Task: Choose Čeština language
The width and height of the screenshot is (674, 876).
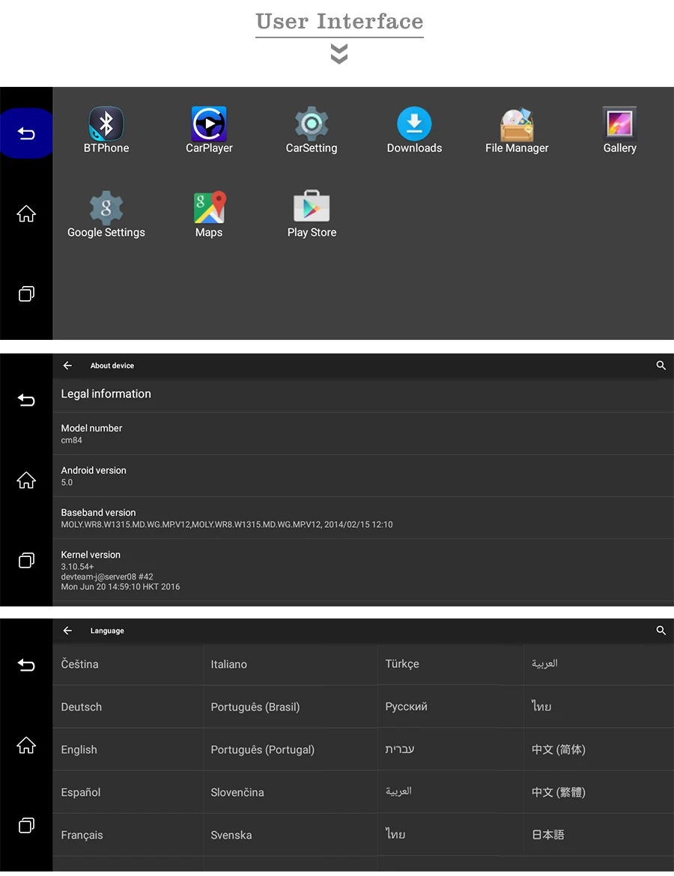Action: [128, 664]
